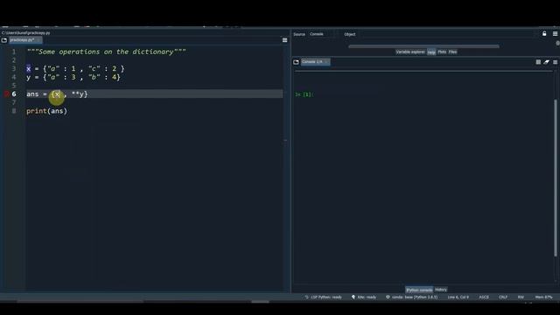The image size is (560, 315).
Task: Click the Kite ready status entry
Action: pyautogui.click(x=364, y=297)
